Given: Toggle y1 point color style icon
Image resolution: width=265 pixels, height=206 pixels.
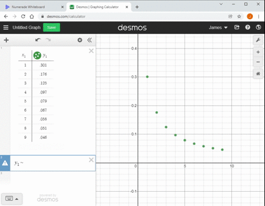Looking at the screenshot, I should click(x=37, y=55).
